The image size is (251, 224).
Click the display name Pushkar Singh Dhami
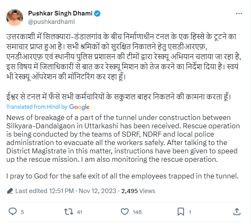59,13
